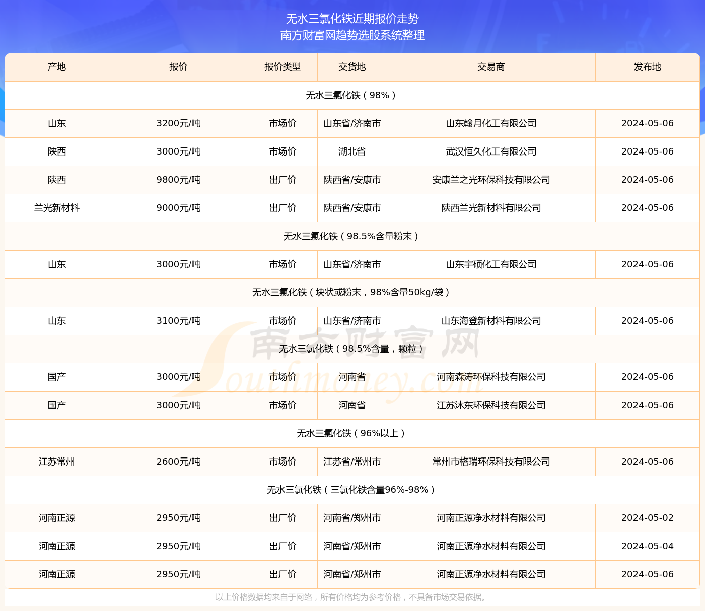The width and height of the screenshot is (705, 611).
Task: Click the 交易商 column header
Action: (491, 67)
